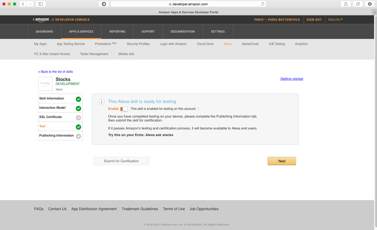
Task: Open Terms of Use link
Action: point(174,209)
